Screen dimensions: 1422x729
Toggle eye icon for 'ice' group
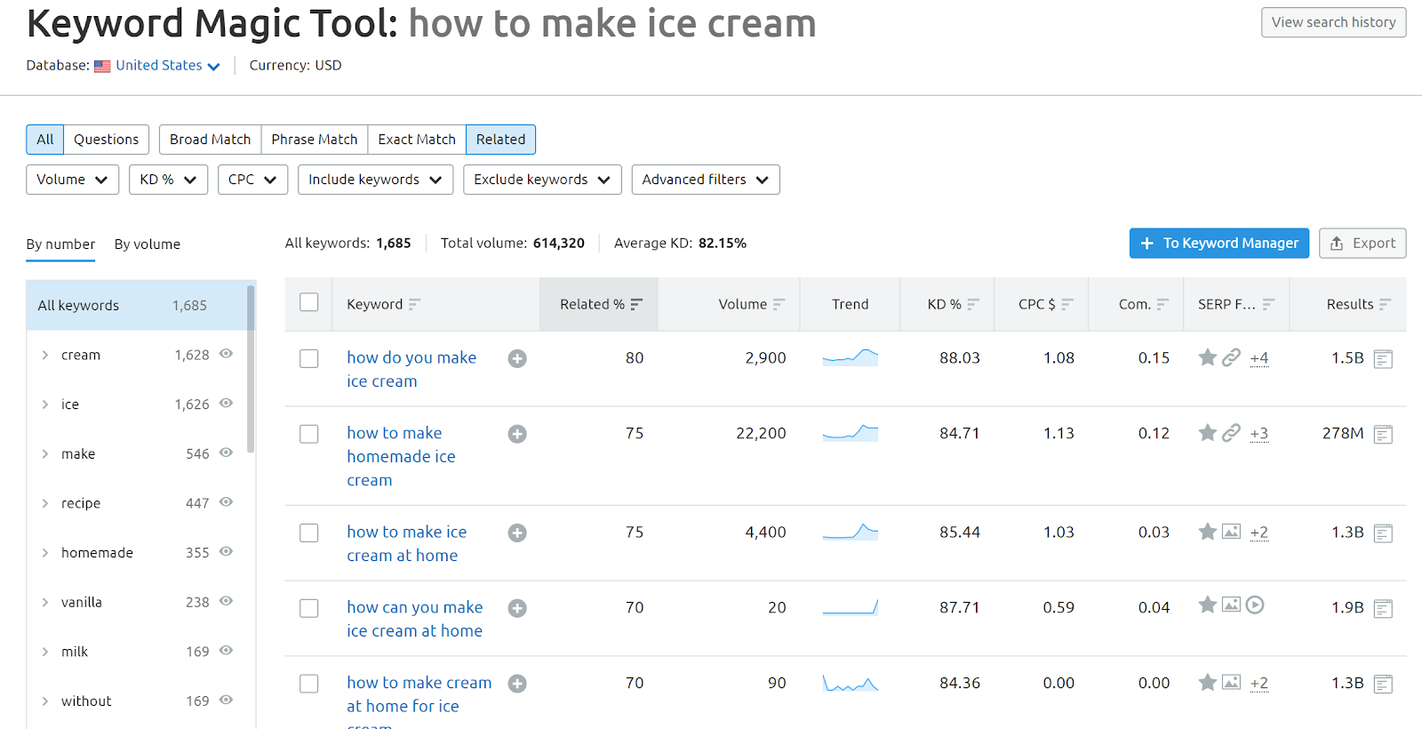pyautogui.click(x=226, y=404)
